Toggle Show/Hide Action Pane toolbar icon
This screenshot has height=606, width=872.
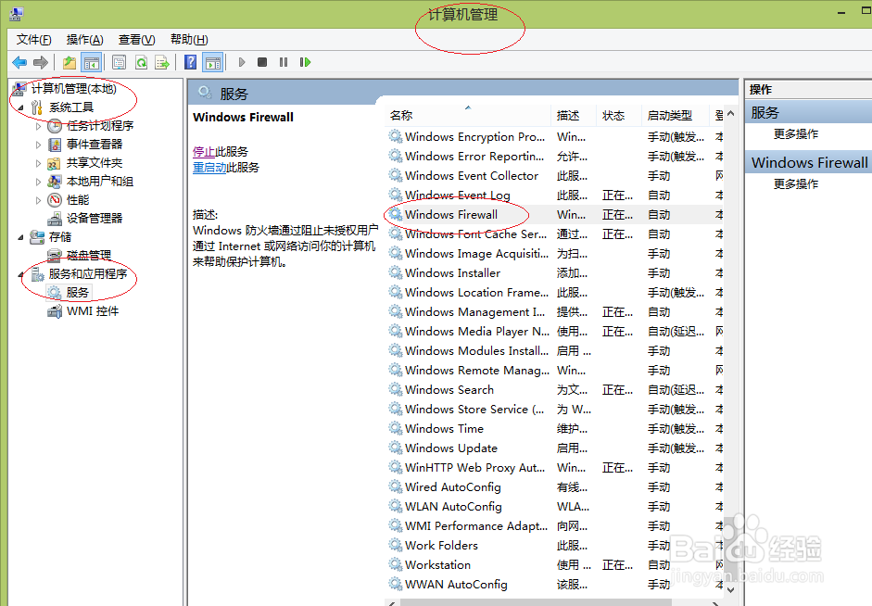coord(212,62)
